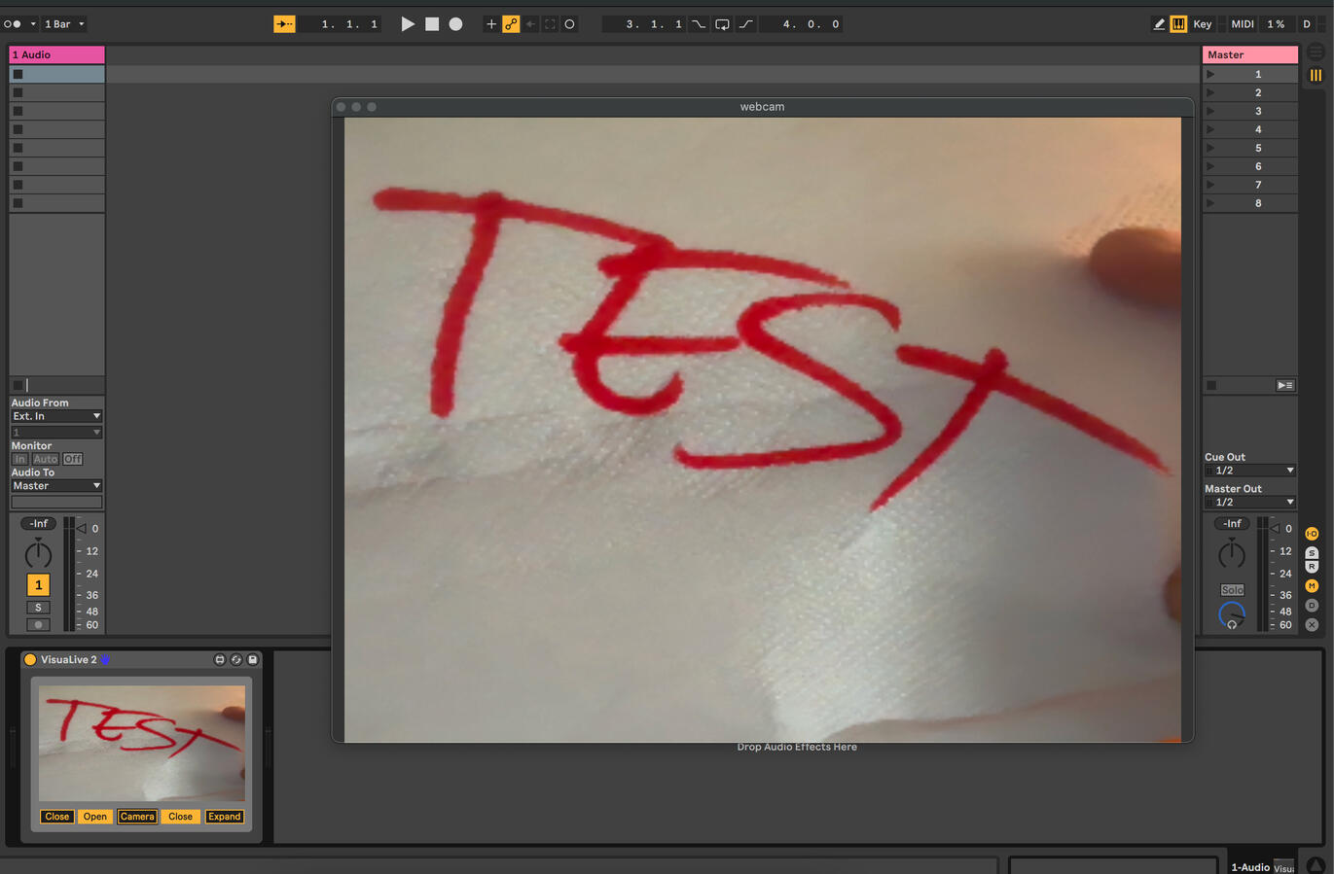Click the 1 Audio track pan knob
This screenshot has width=1334, height=874.
coord(38,554)
